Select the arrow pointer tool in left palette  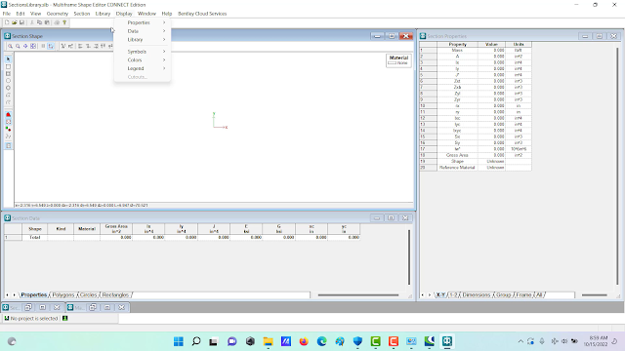9,59
